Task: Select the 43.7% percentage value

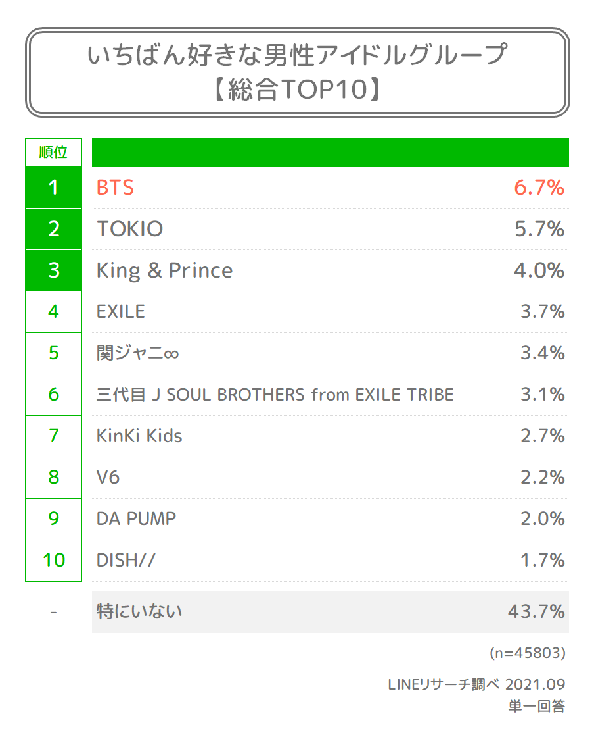Action: pos(536,612)
